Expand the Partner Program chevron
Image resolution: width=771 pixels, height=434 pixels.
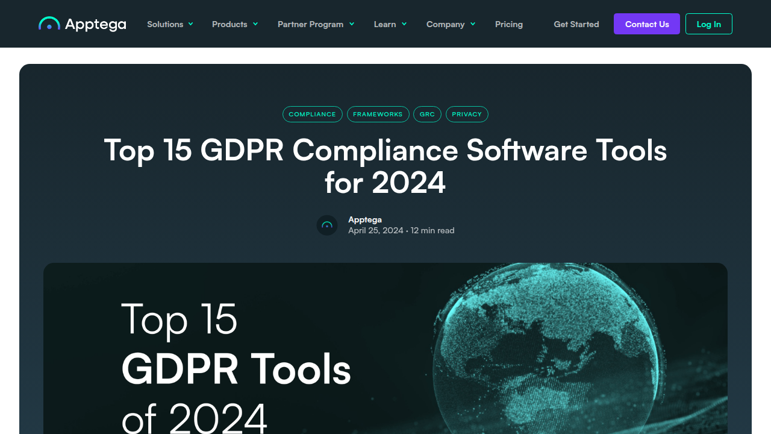pos(352,24)
